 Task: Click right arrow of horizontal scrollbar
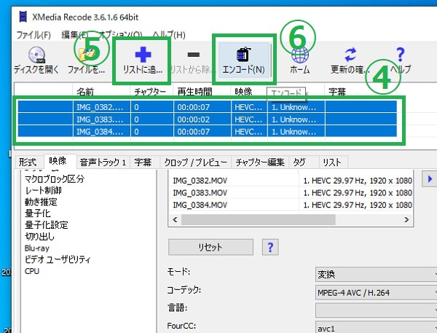(x=406, y=220)
